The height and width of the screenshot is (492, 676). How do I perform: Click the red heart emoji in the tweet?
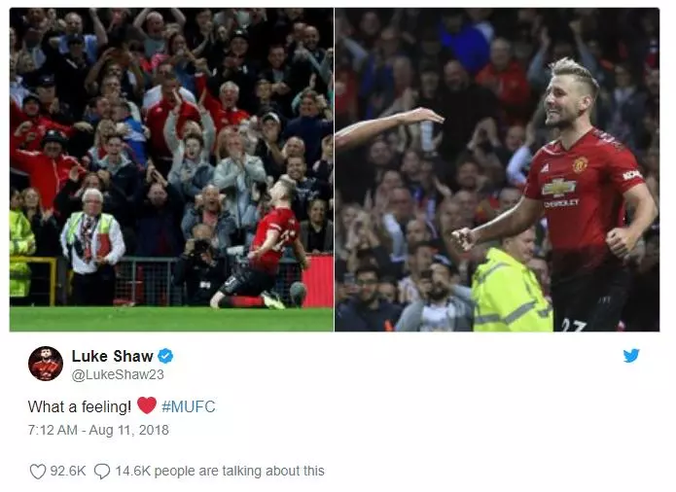147,405
